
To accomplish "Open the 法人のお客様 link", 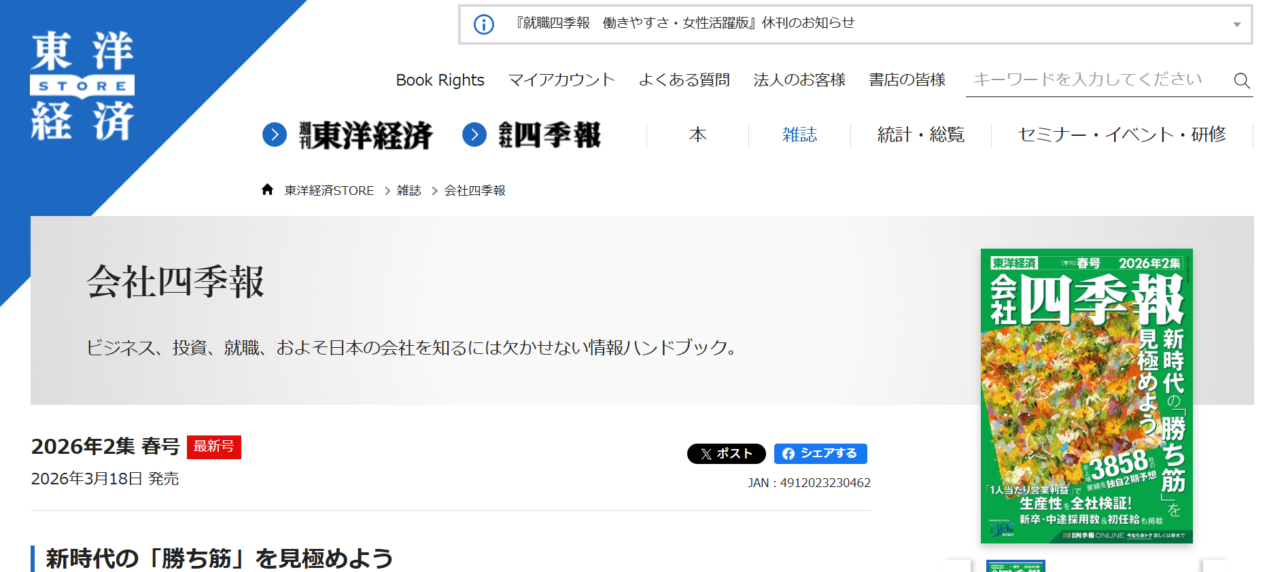I will 799,80.
